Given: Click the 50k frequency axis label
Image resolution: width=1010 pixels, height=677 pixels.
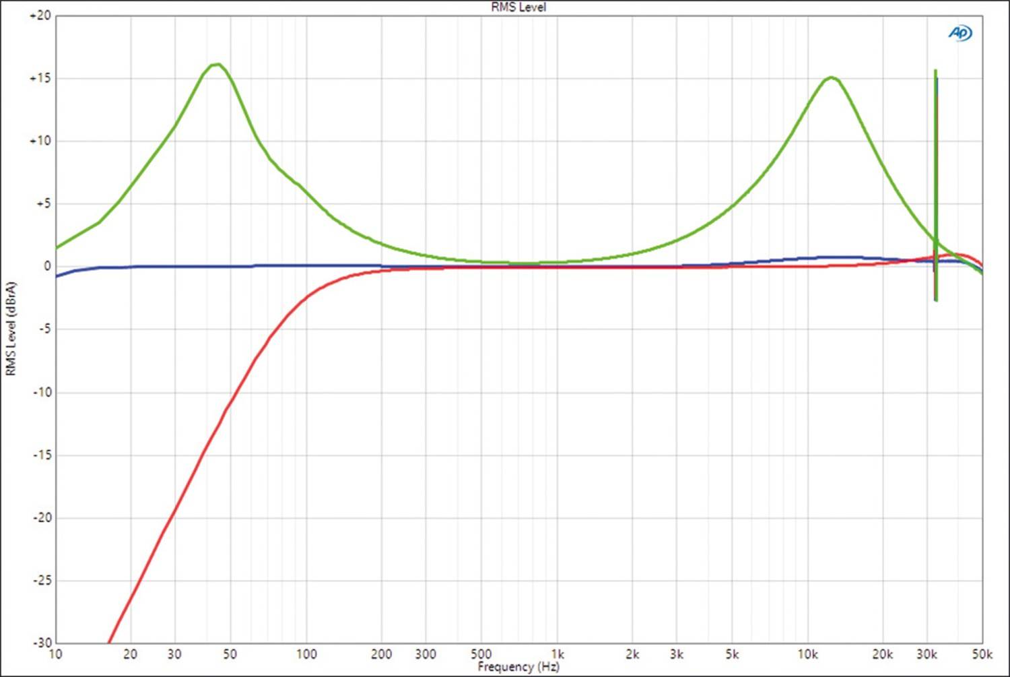Looking at the screenshot, I should point(982,654).
